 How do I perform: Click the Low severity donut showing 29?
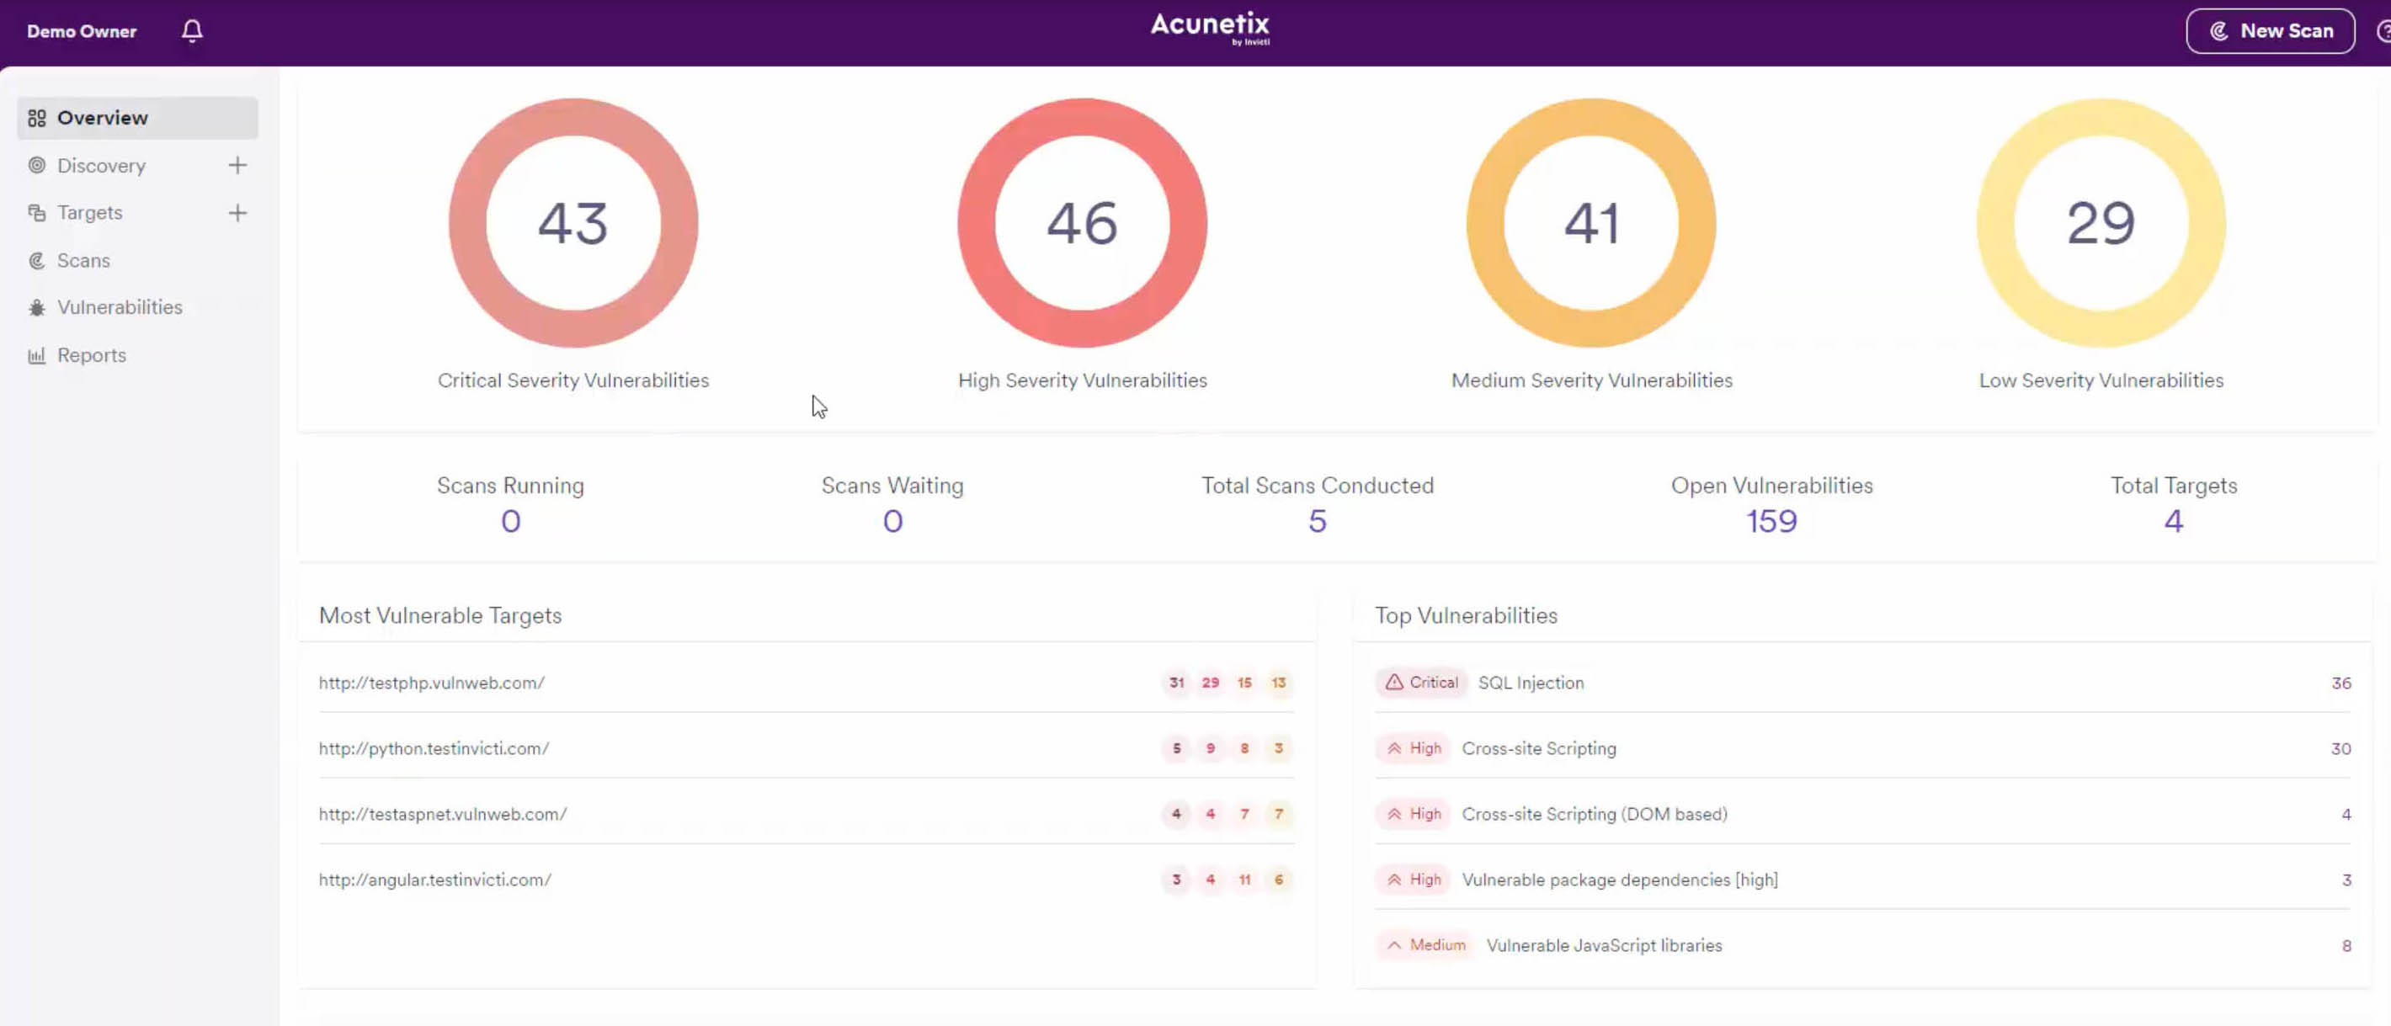click(x=2101, y=223)
